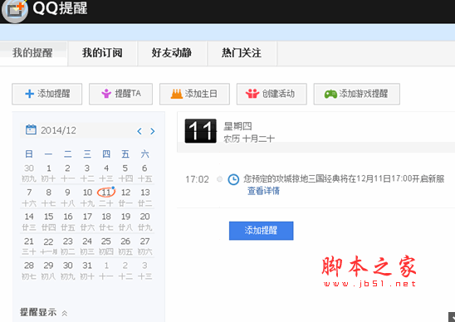The image size is (455, 322).
Task: Select December 16 in the calendar
Action: [x=67, y=217]
